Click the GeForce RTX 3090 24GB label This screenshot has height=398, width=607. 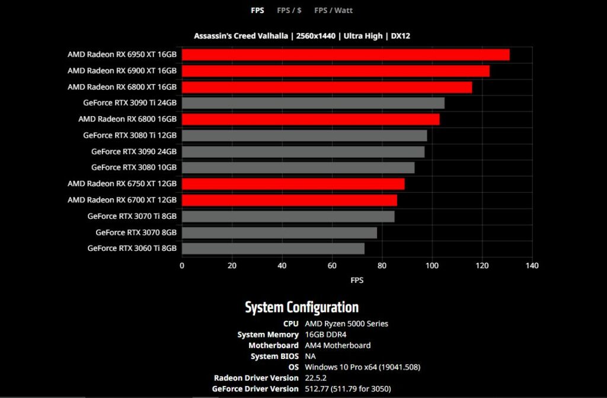click(134, 152)
